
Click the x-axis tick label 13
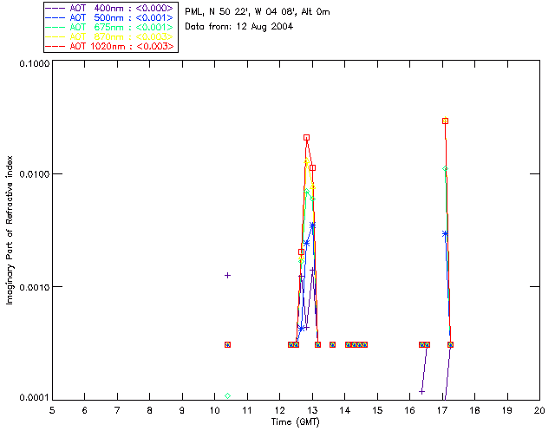(312, 410)
